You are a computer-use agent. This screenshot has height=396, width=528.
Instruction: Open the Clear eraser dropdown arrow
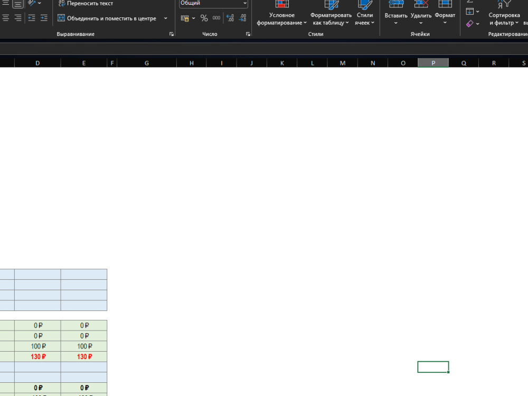(x=477, y=24)
